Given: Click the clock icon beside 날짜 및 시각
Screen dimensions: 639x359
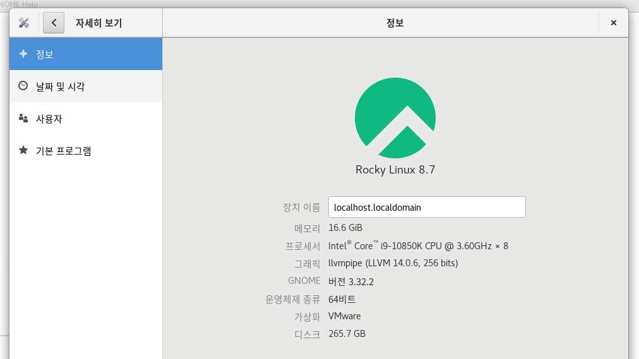Looking at the screenshot, I should 23,86.
